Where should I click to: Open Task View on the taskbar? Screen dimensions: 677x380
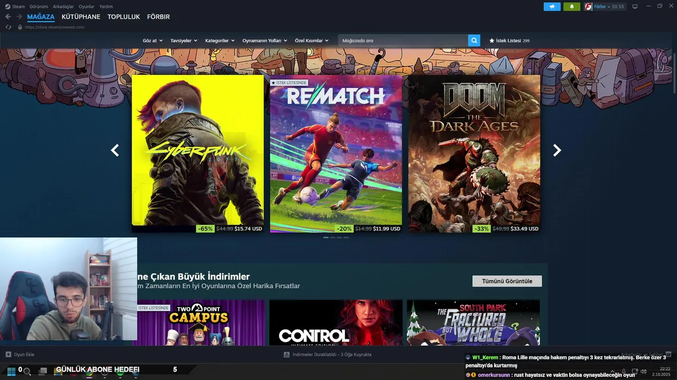[43, 372]
